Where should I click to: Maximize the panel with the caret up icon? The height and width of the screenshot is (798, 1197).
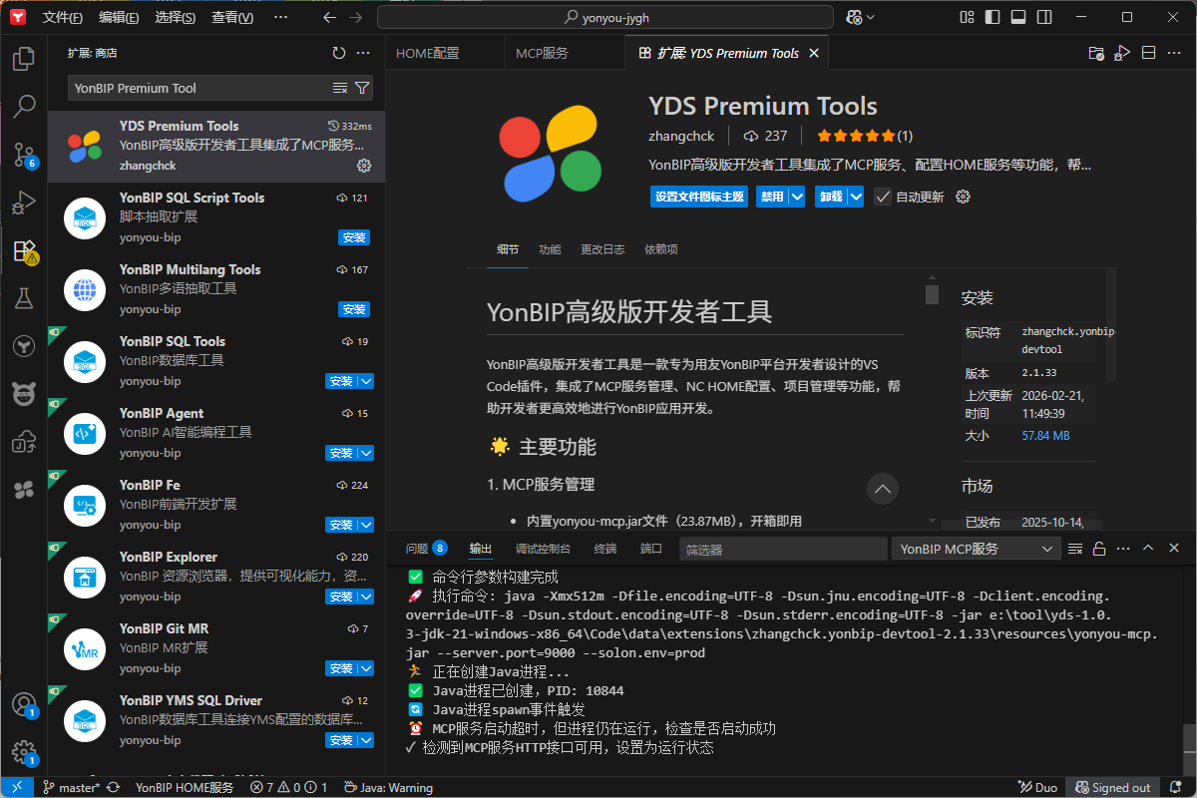coord(1148,549)
